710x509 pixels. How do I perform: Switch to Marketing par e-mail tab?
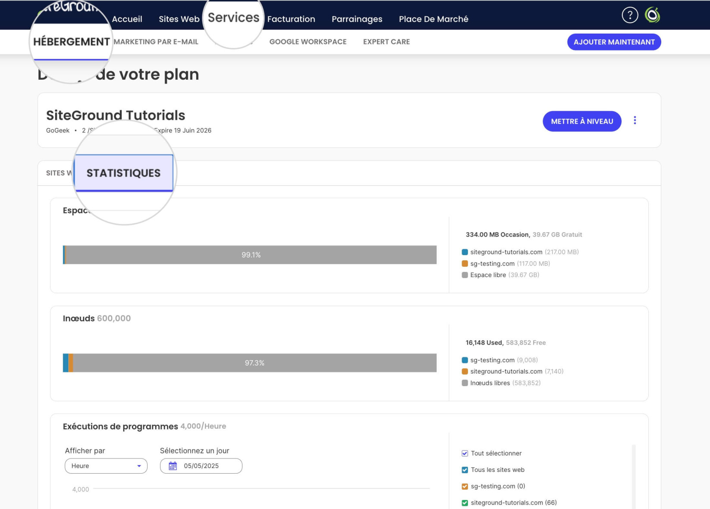(x=156, y=42)
